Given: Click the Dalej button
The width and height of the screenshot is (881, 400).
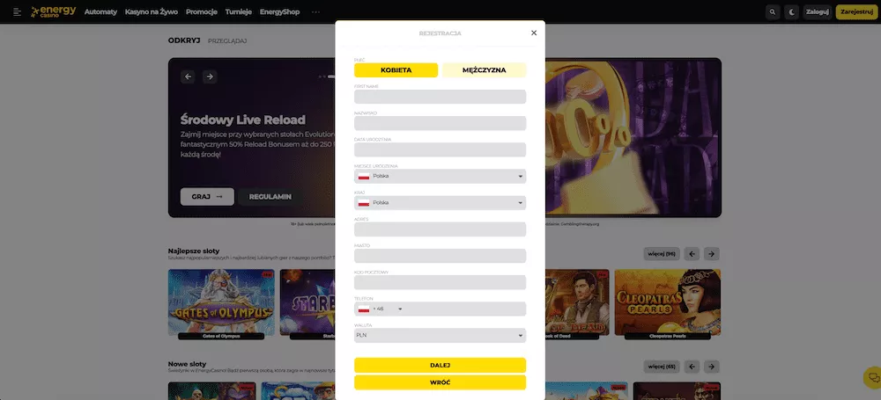Looking at the screenshot, I should (440, 365).
